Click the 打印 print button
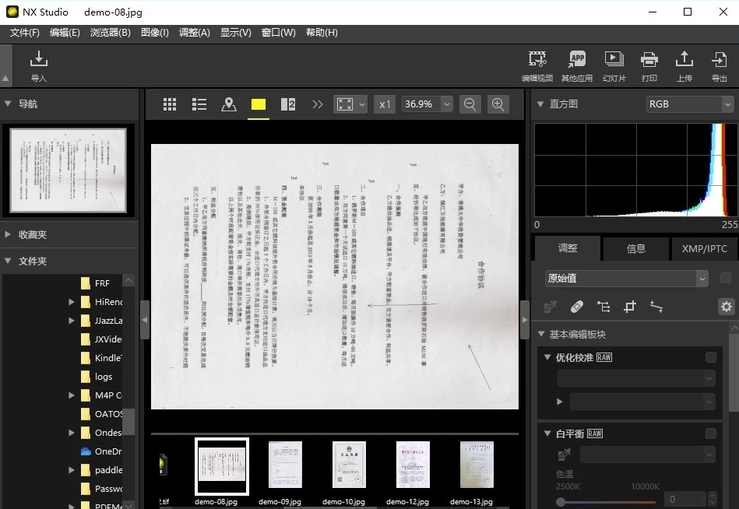 pos(649,61)
